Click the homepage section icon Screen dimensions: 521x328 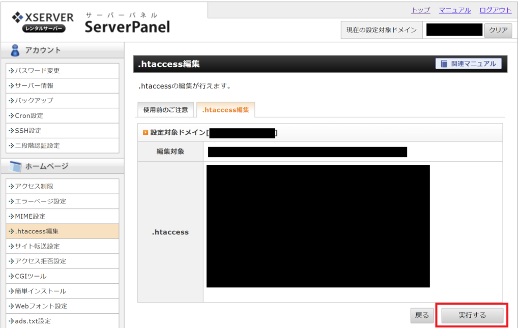15,166
